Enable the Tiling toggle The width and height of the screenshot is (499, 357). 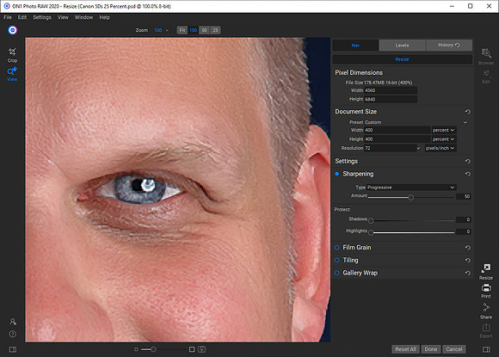tap(336, 260)
